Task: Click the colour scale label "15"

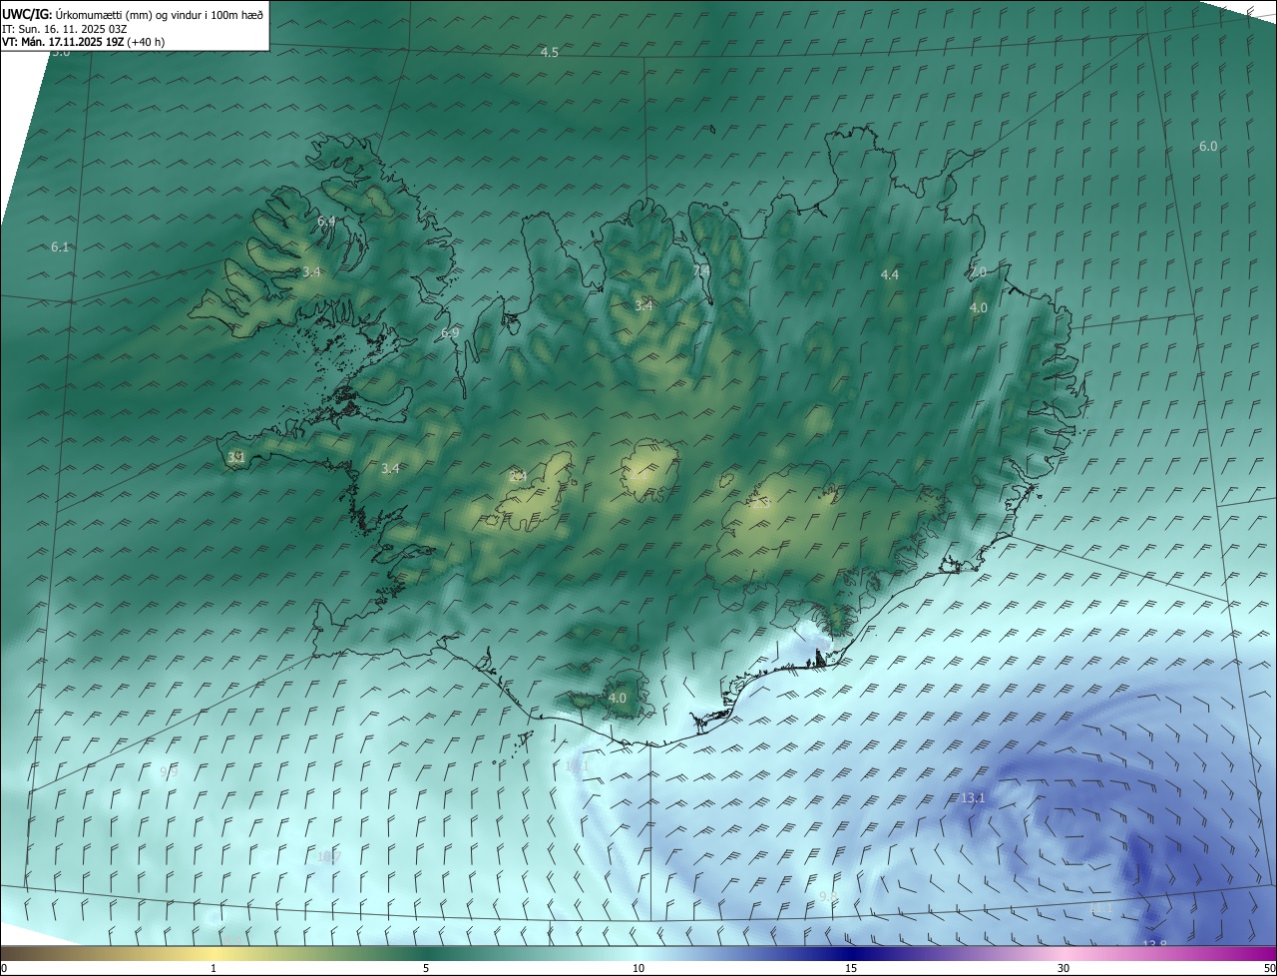Action: [851, 968]
